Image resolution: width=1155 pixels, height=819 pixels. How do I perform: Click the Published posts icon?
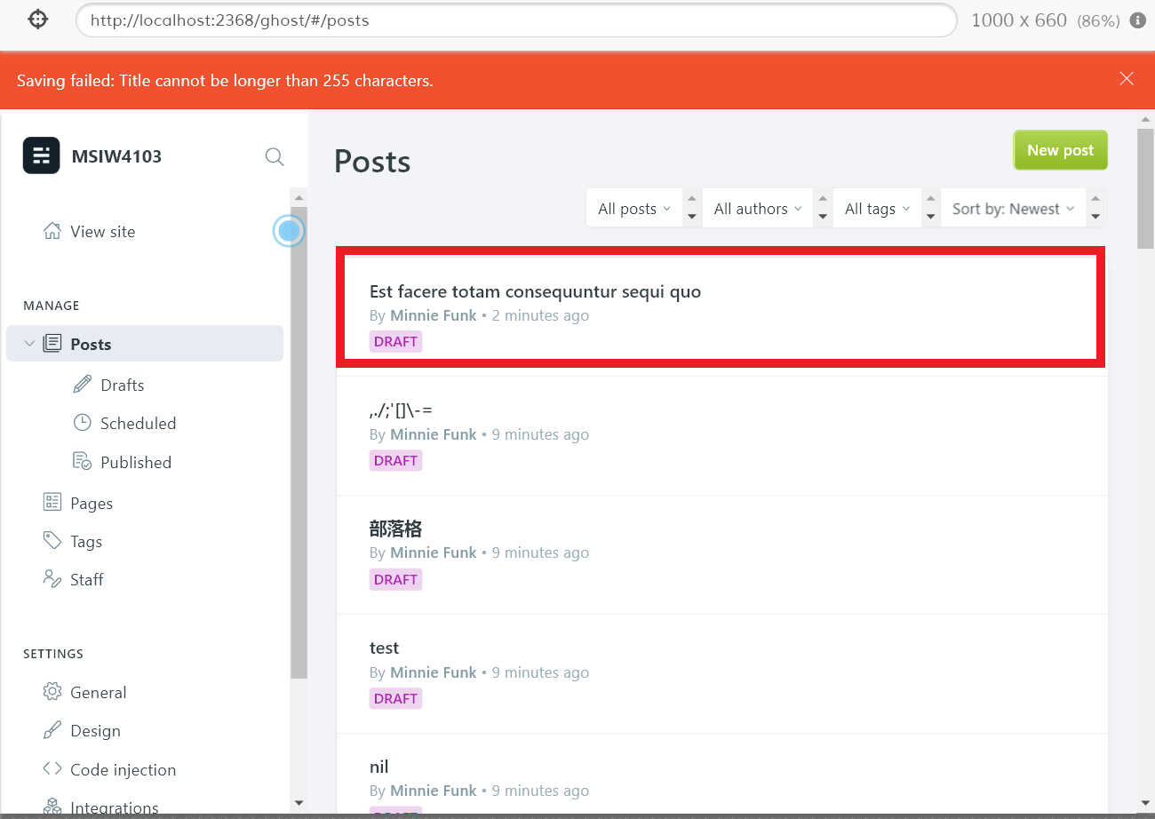[x=81, y=461]
